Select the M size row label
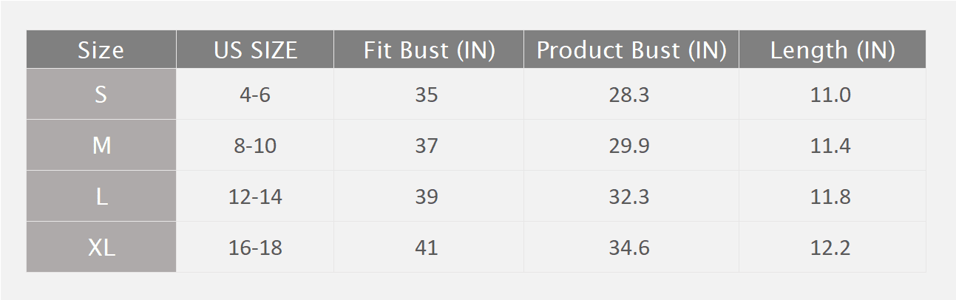Image resolution: width=956 pixels, height=300 pixels. point(101,146)
